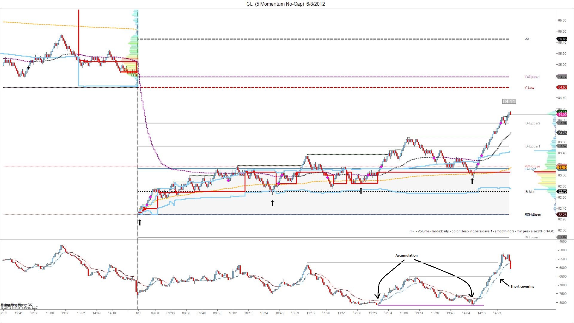
Task: Select the 12:06 time axis label
Action: coord(357,313)
